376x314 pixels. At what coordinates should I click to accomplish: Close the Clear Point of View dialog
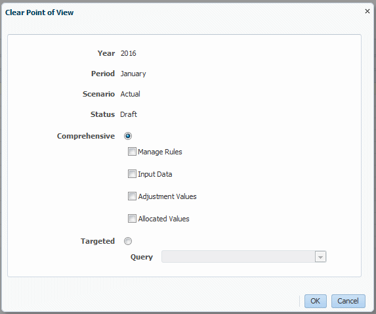367,11
